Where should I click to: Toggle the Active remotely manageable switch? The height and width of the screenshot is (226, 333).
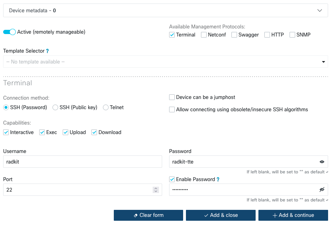coord(9,32)
